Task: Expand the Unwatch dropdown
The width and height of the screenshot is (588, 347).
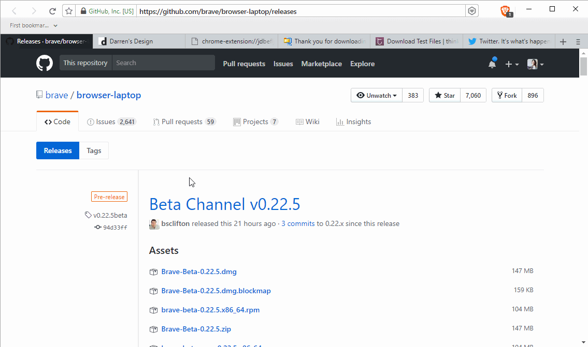Action: click(x=377, y=96)
